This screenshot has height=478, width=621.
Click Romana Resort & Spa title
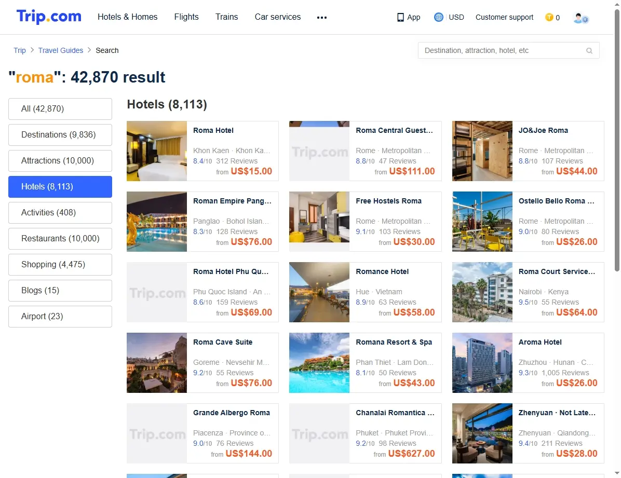[x=394, y=342]
